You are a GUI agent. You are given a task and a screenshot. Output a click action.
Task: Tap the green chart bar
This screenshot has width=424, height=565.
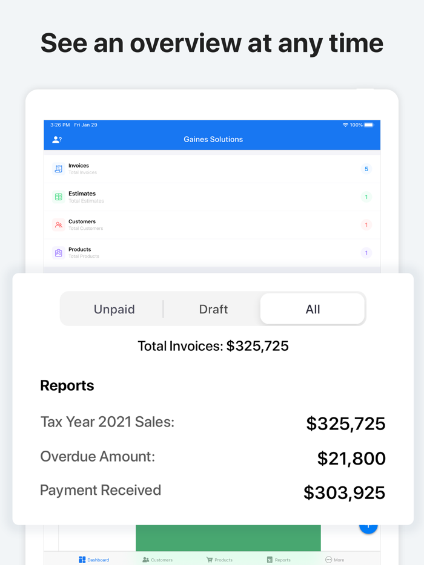click(x=228, y=538)
